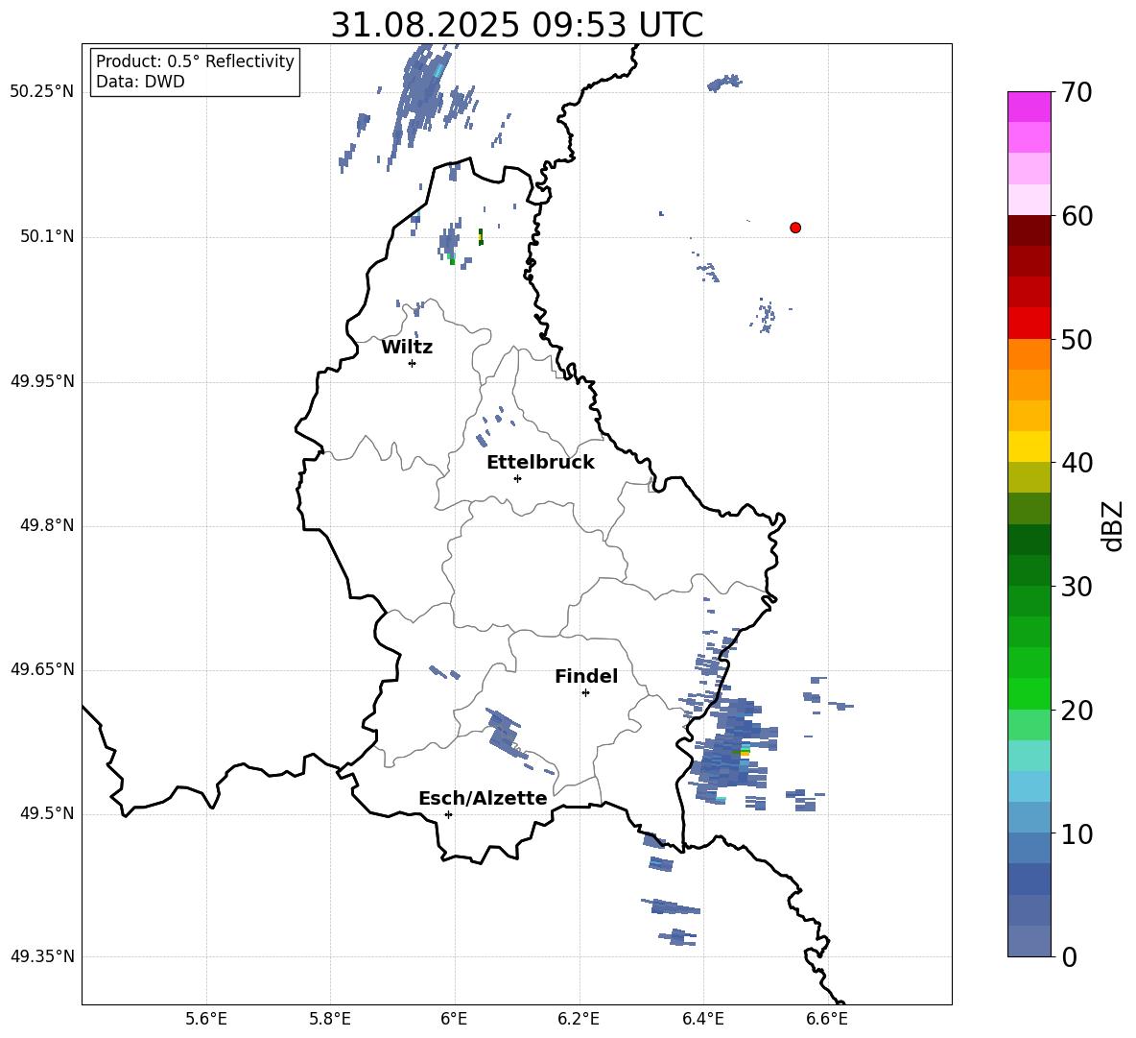
Task: Click the 6.2°E longitude label
Action: (579, 1019)
